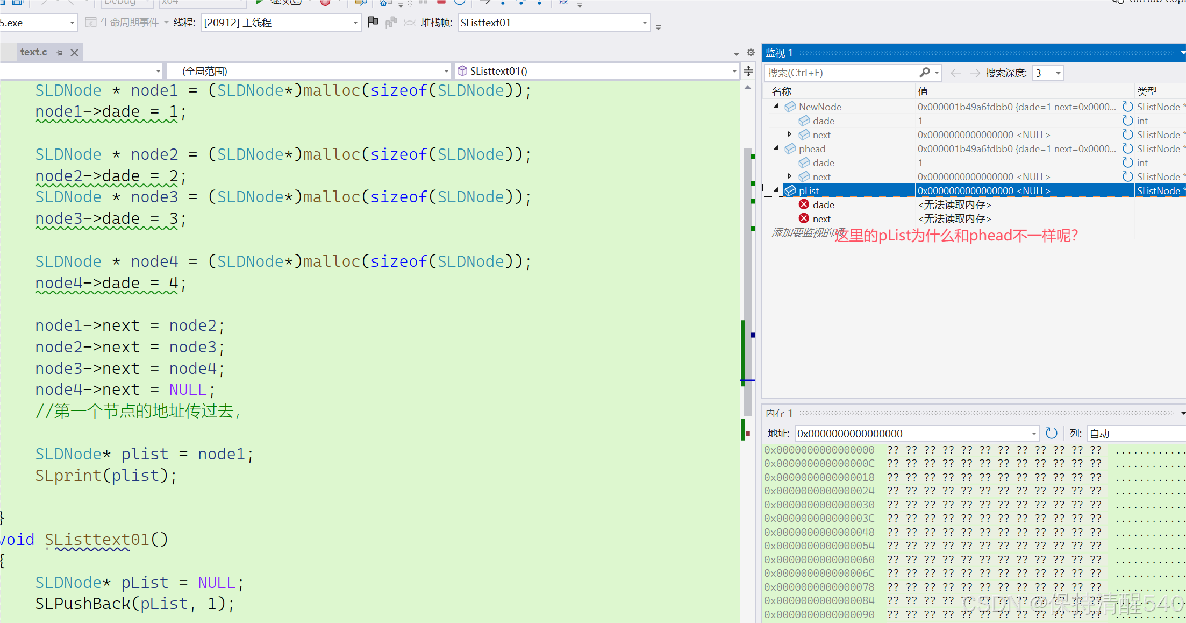Viewport: 1186px width, 623px height.
Task: Refresh the memory window address
Action: click(x=1051, y=434)
